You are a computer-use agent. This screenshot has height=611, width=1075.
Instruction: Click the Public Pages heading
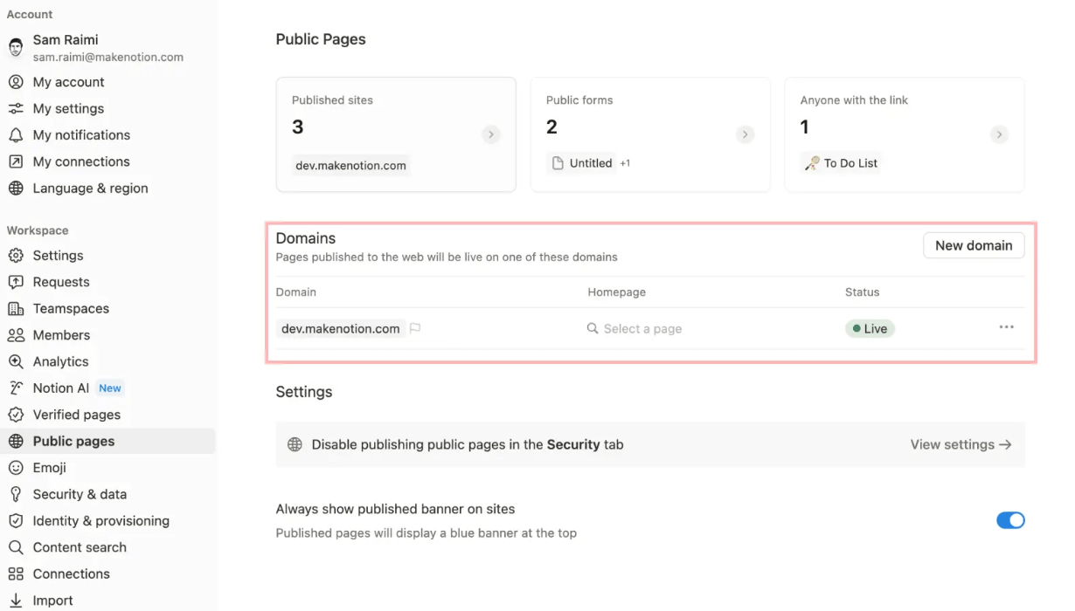tap(321, 39)
